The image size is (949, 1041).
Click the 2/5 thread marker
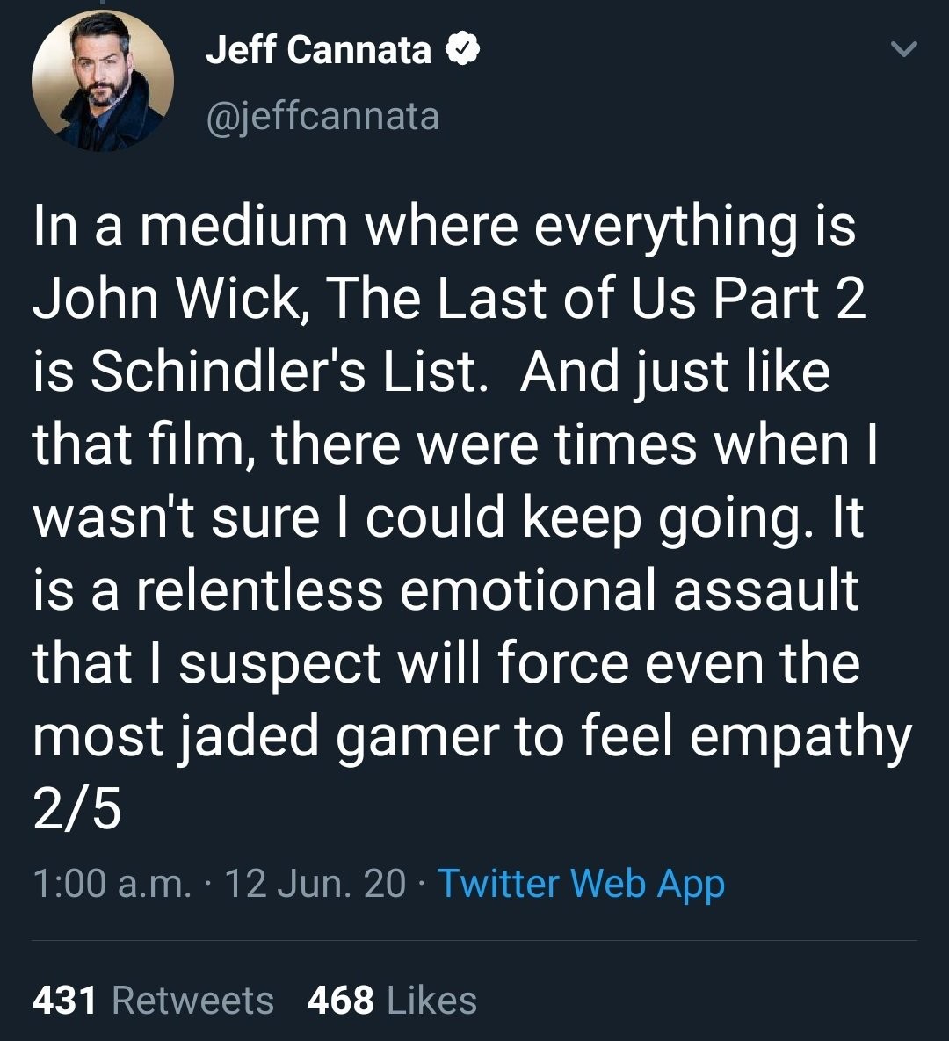pyautogui.click(x=76, y=809)
